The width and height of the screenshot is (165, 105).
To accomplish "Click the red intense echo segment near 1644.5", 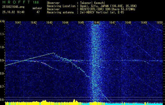I will pos(75,61).
